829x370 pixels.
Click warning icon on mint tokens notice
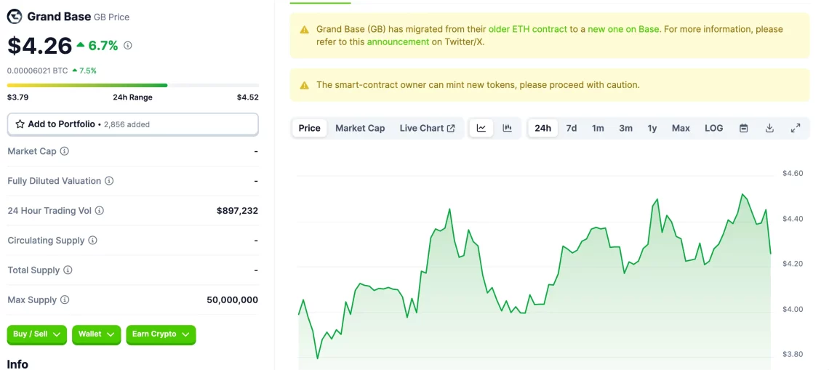pos(305,85)
